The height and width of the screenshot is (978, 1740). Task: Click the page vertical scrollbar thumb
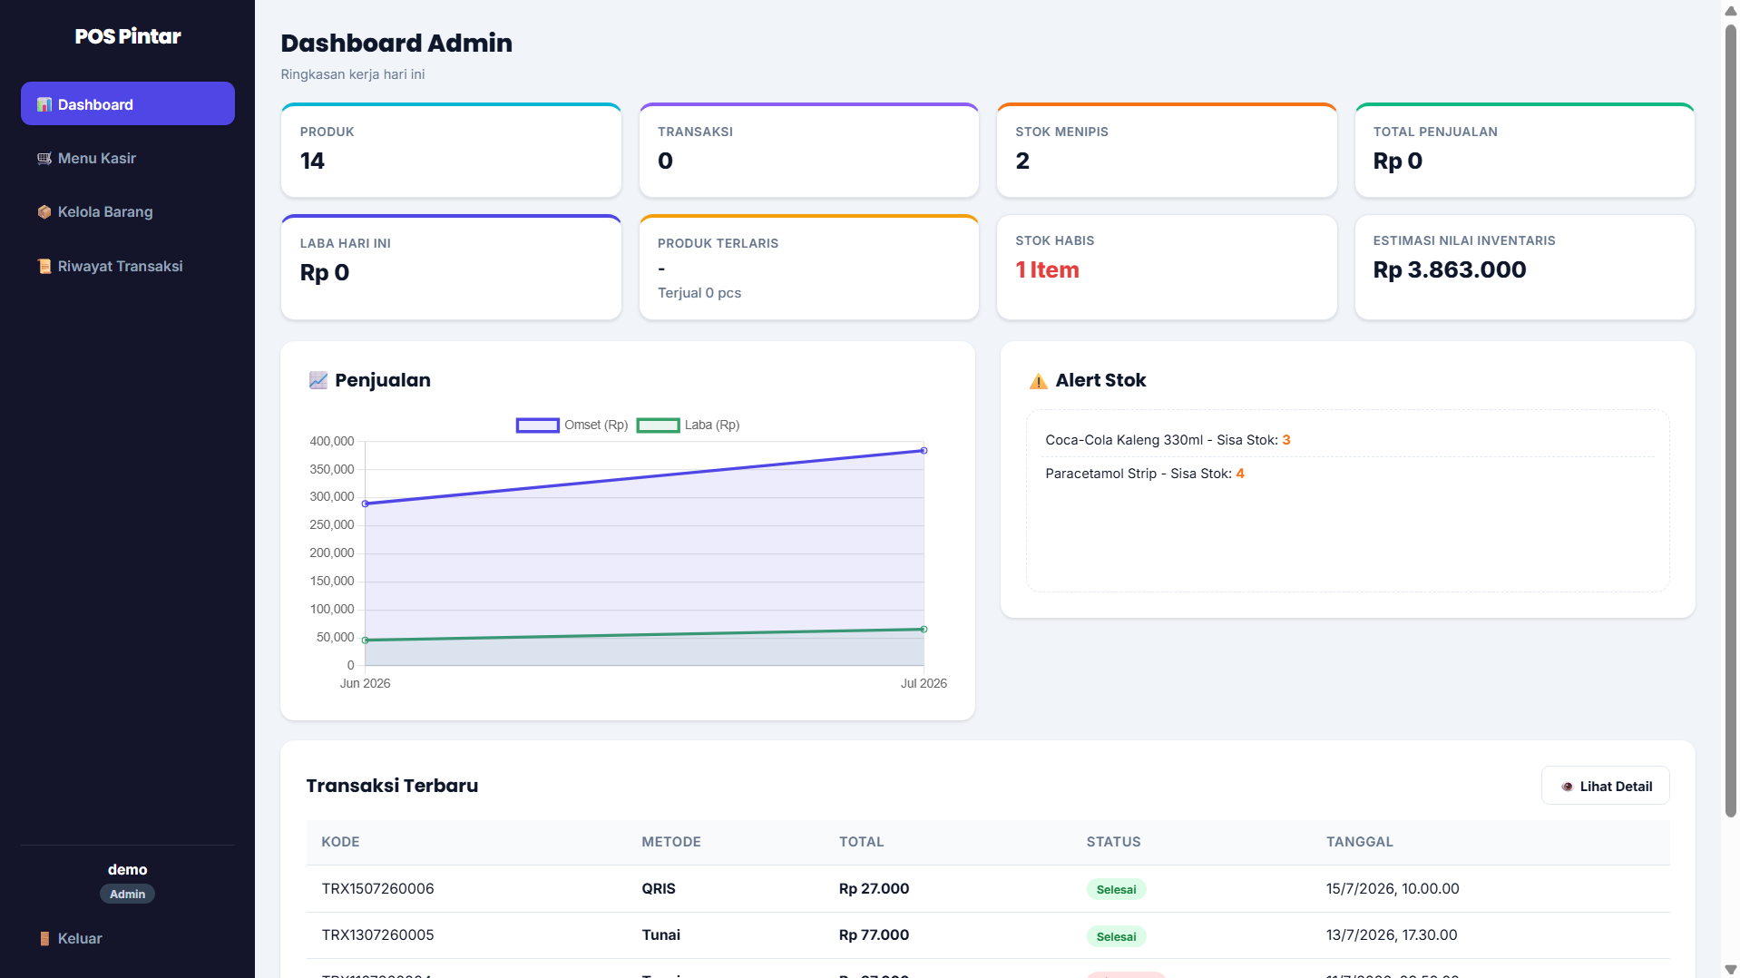coord(1730,422)
